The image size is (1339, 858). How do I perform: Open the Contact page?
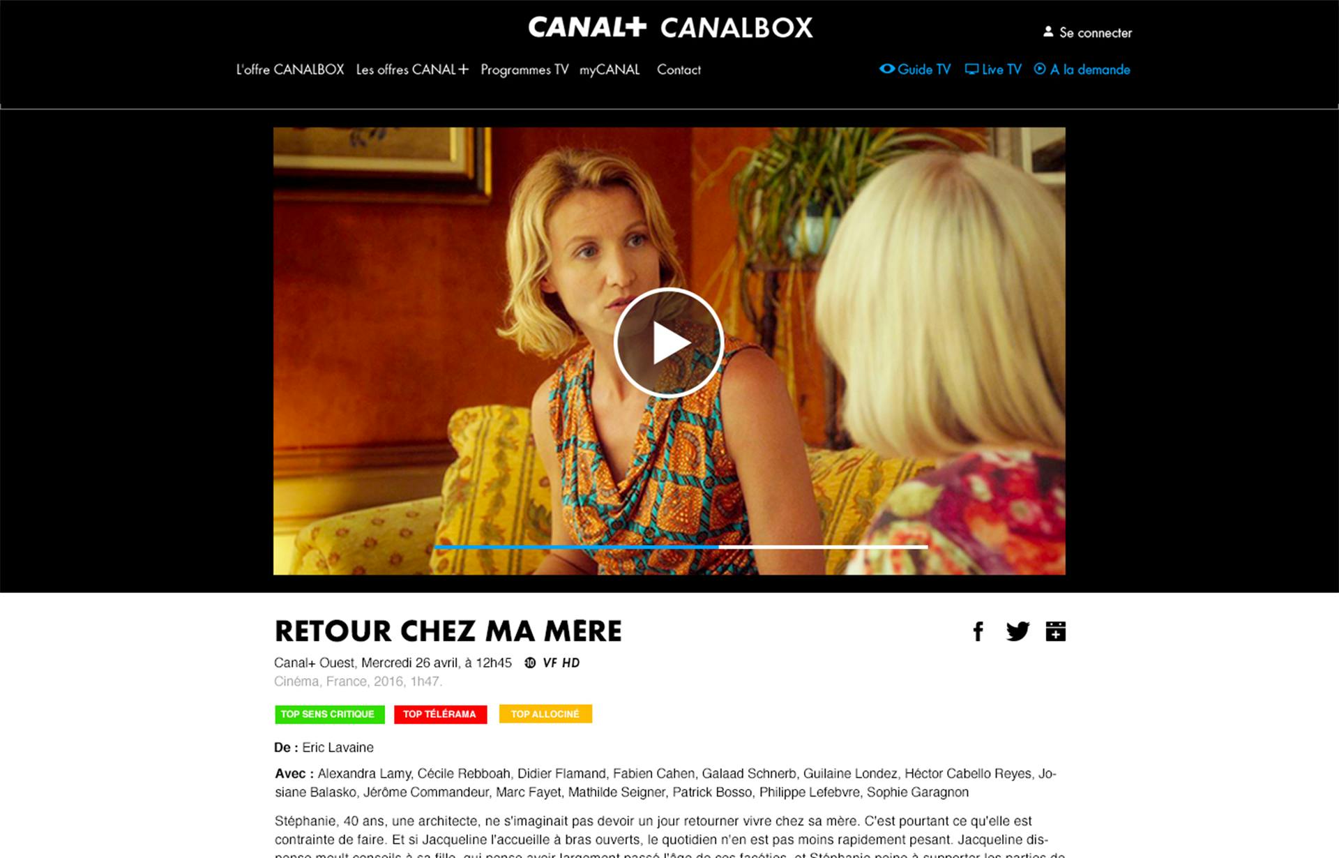click(x=679, y=70)
